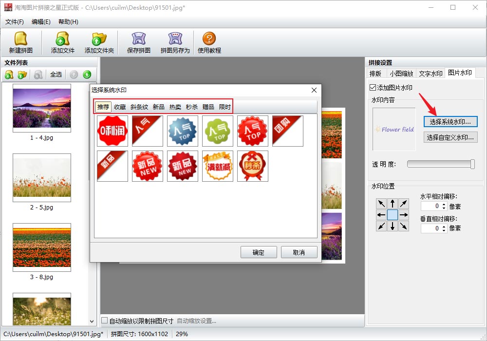
Task: Open 使用教程 from the toolbar
Action: click(209, 42)
